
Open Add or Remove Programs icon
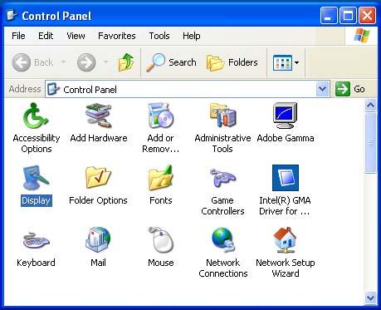click(161, 116)
